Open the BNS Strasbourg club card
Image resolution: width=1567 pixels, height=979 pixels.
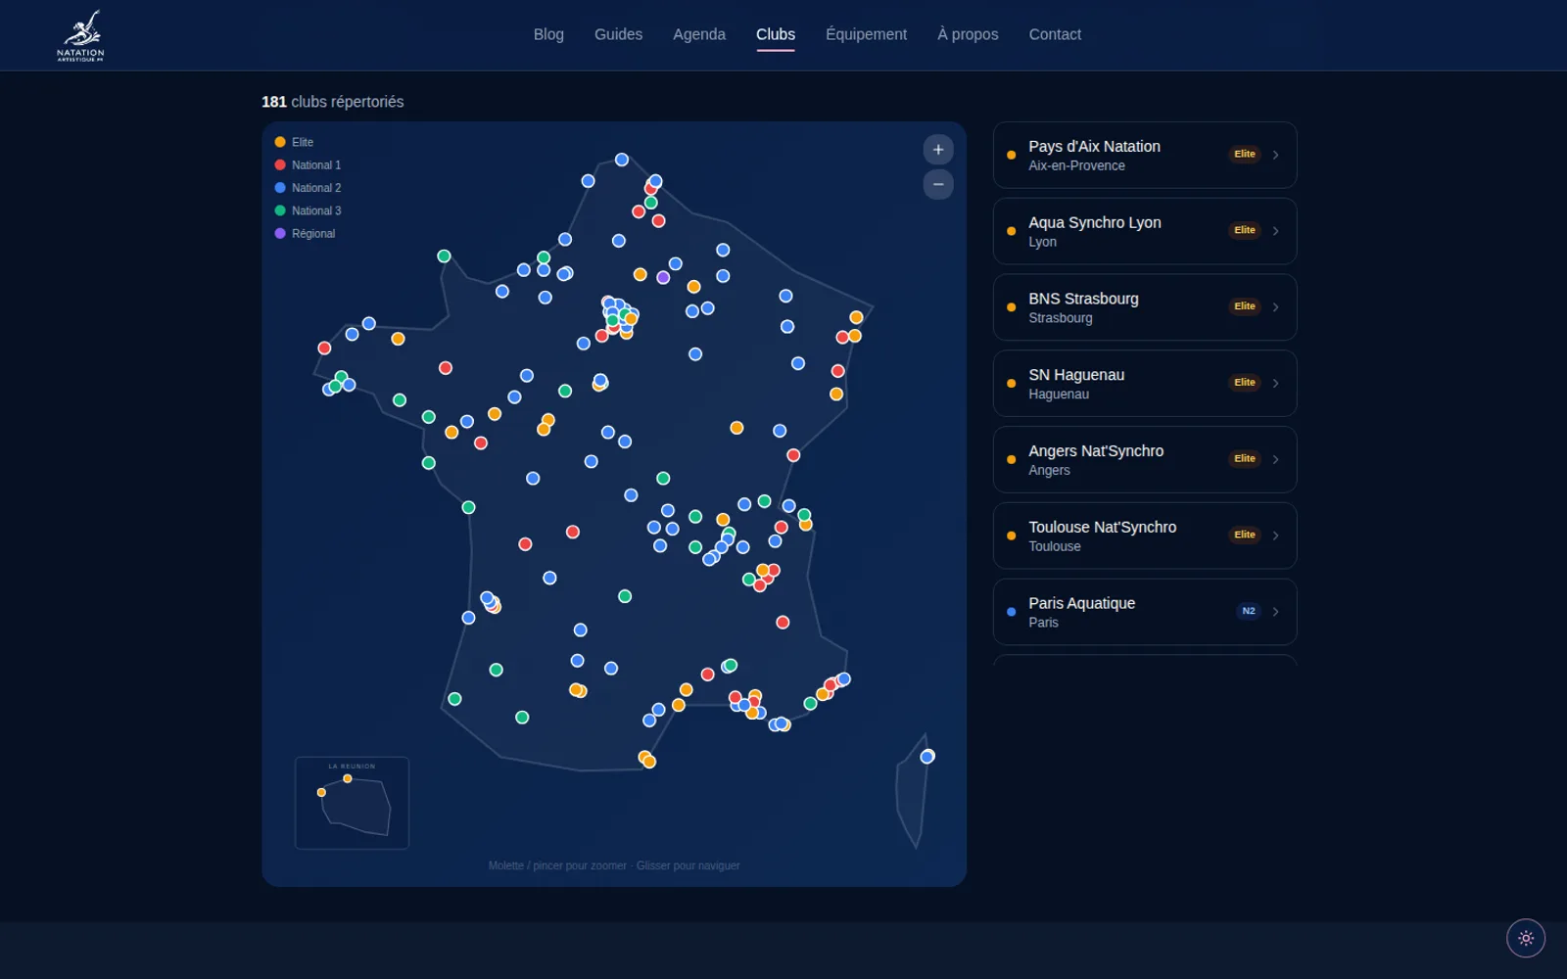[x=1145, y=307]
